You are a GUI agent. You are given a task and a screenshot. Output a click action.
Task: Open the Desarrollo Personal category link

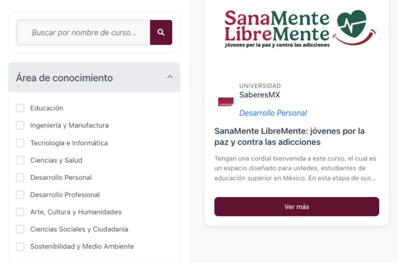point(273,112)
